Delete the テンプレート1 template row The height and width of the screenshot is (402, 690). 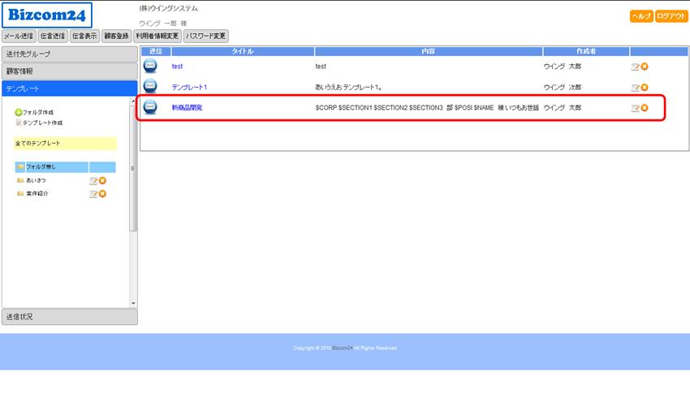pyautogui.click(x=645, y=87)
